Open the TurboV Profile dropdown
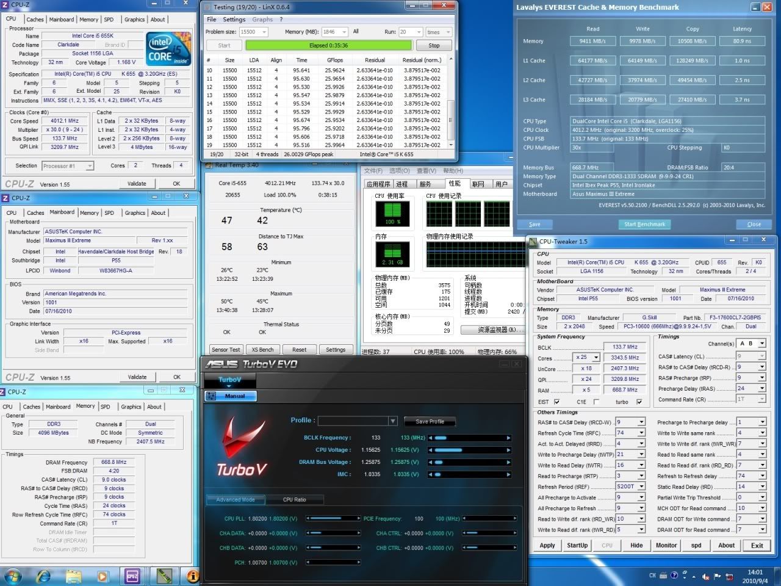This screenshot has width=781, height=586. (392, 421)
